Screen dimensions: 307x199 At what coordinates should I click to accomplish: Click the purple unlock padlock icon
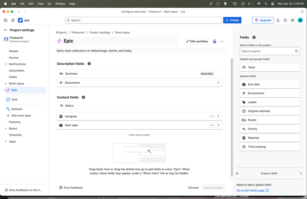click(215, 41)
